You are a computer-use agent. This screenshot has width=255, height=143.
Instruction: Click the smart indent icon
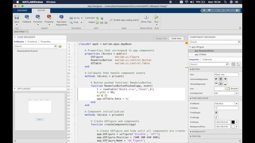[97, 22]
